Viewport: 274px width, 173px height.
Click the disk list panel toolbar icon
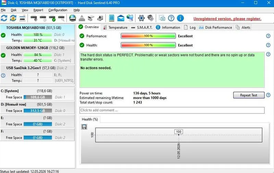pos(22,18)
